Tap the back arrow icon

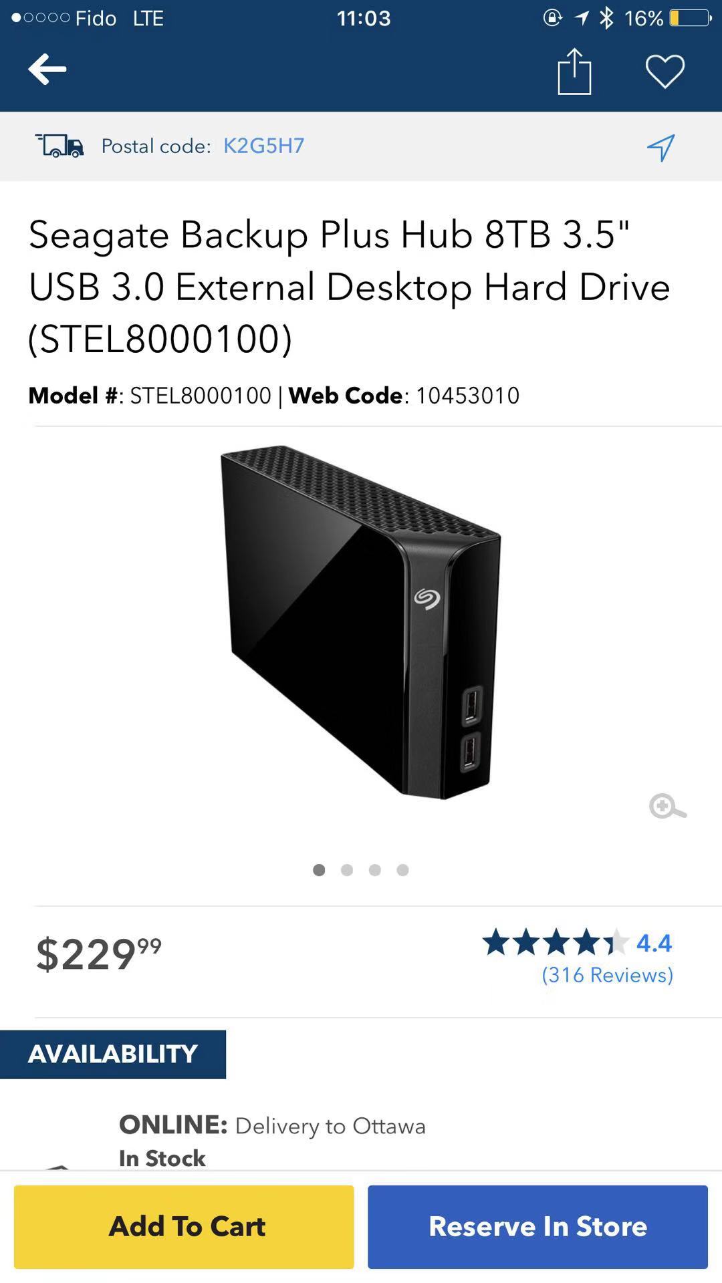tap(47, 69)
